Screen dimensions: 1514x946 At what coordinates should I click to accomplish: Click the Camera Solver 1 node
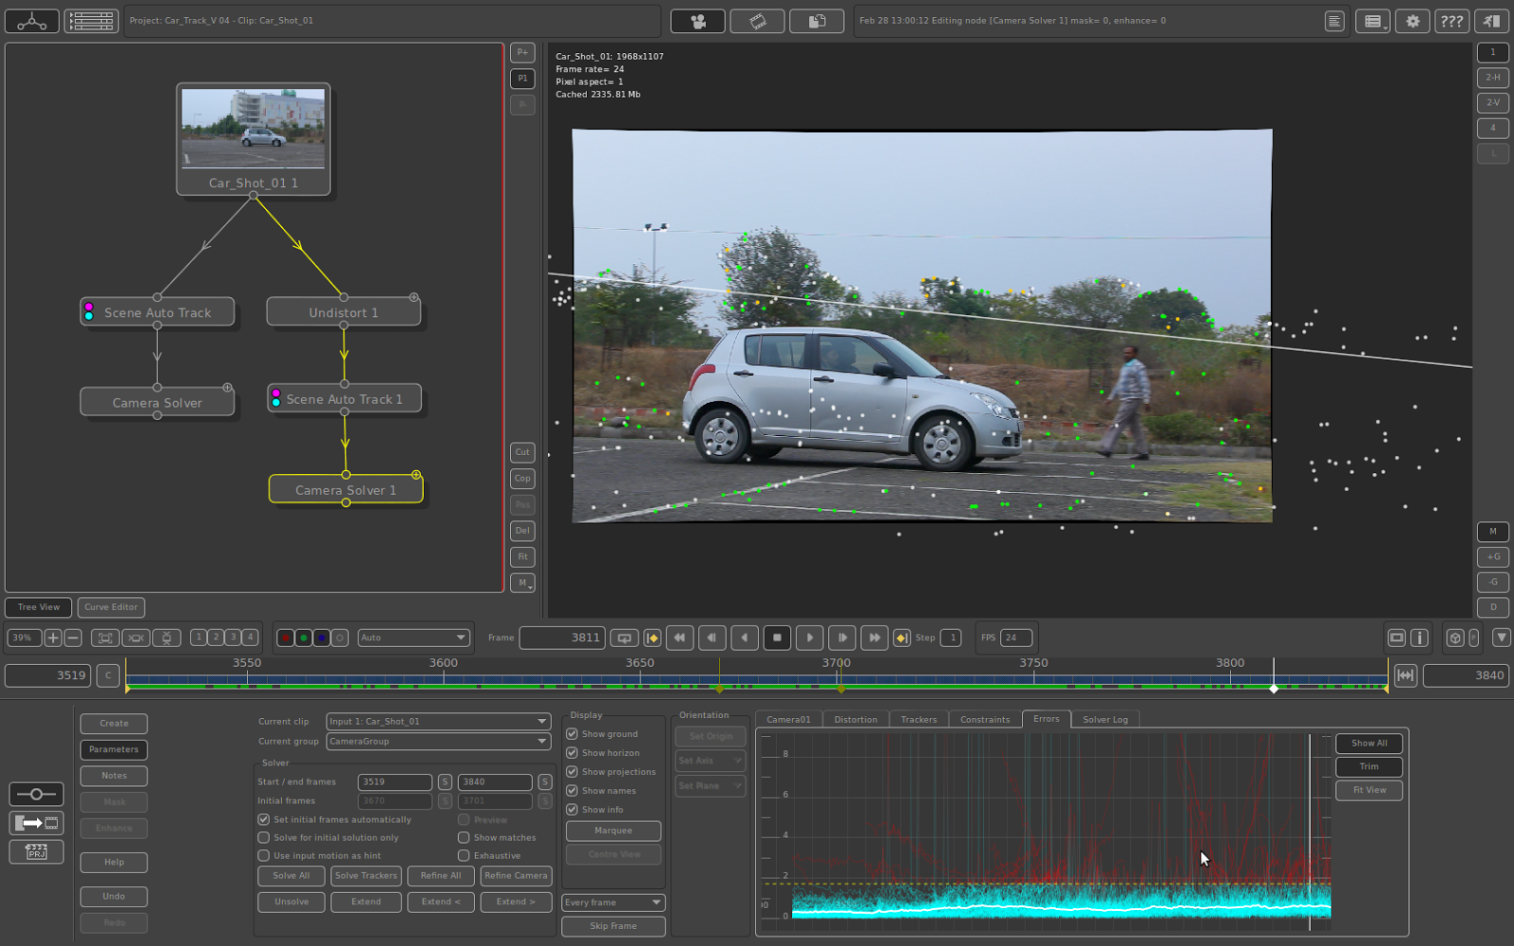click(345, 489)
